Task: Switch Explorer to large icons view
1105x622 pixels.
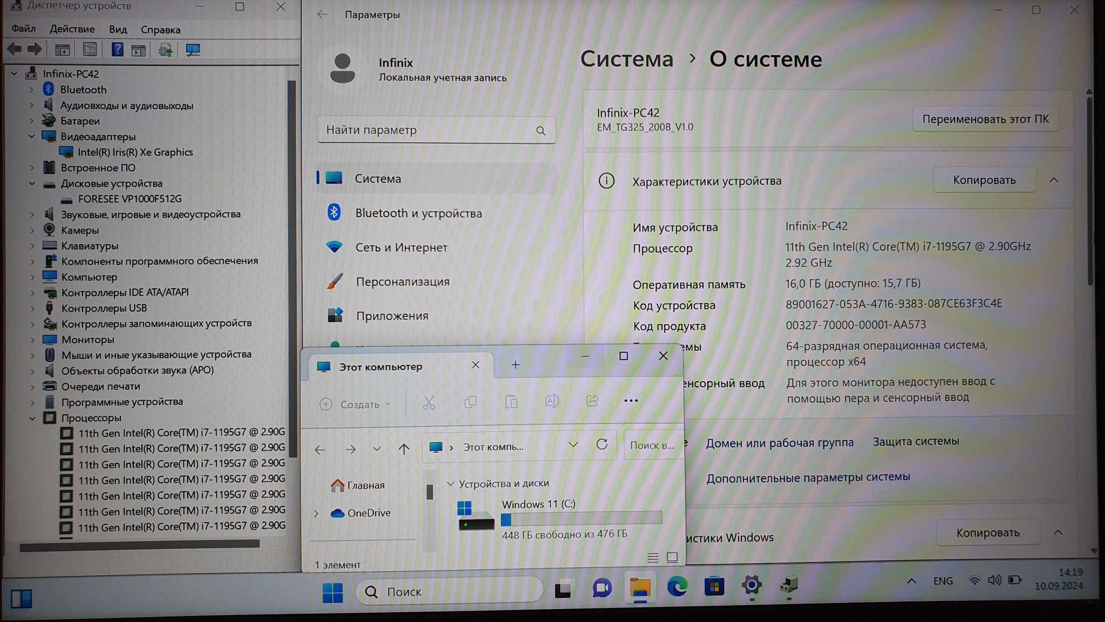Action: 672,557
